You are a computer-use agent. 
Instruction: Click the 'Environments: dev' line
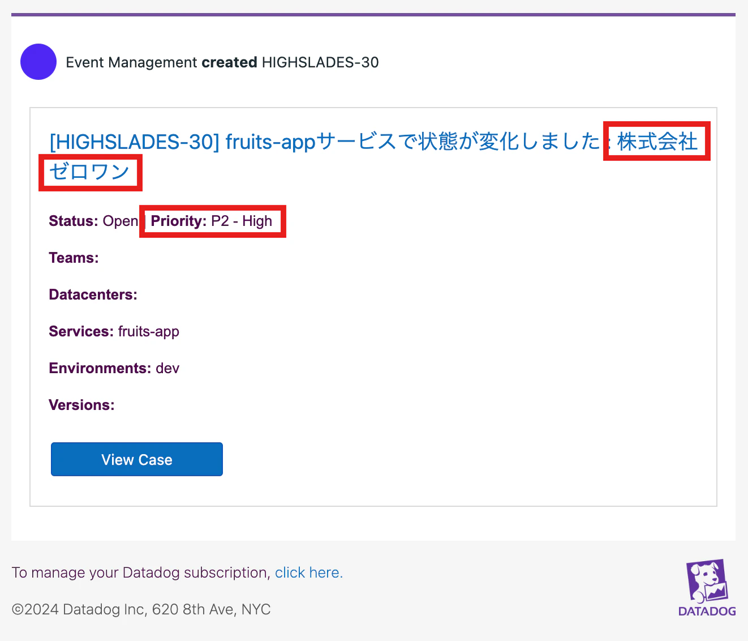tap(114, 368)
